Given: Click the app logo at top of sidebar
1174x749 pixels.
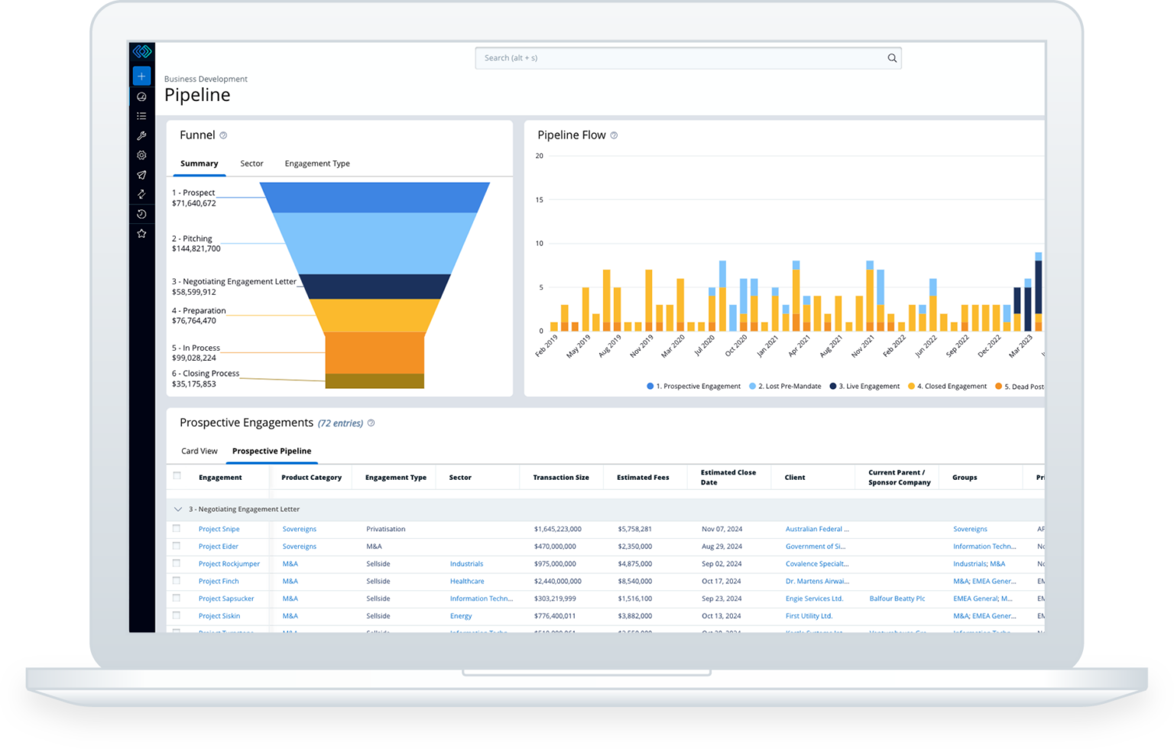Looking at the screenshot, I should pos(141,52).
